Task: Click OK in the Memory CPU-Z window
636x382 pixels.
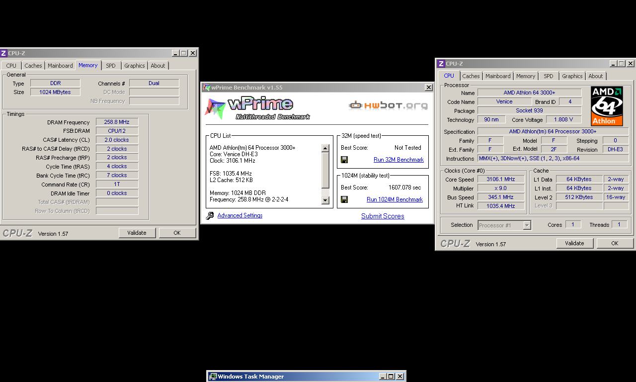Action: coord(177,233)
